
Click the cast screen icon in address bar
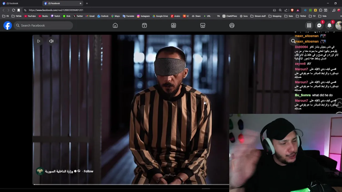pos(274,10)
